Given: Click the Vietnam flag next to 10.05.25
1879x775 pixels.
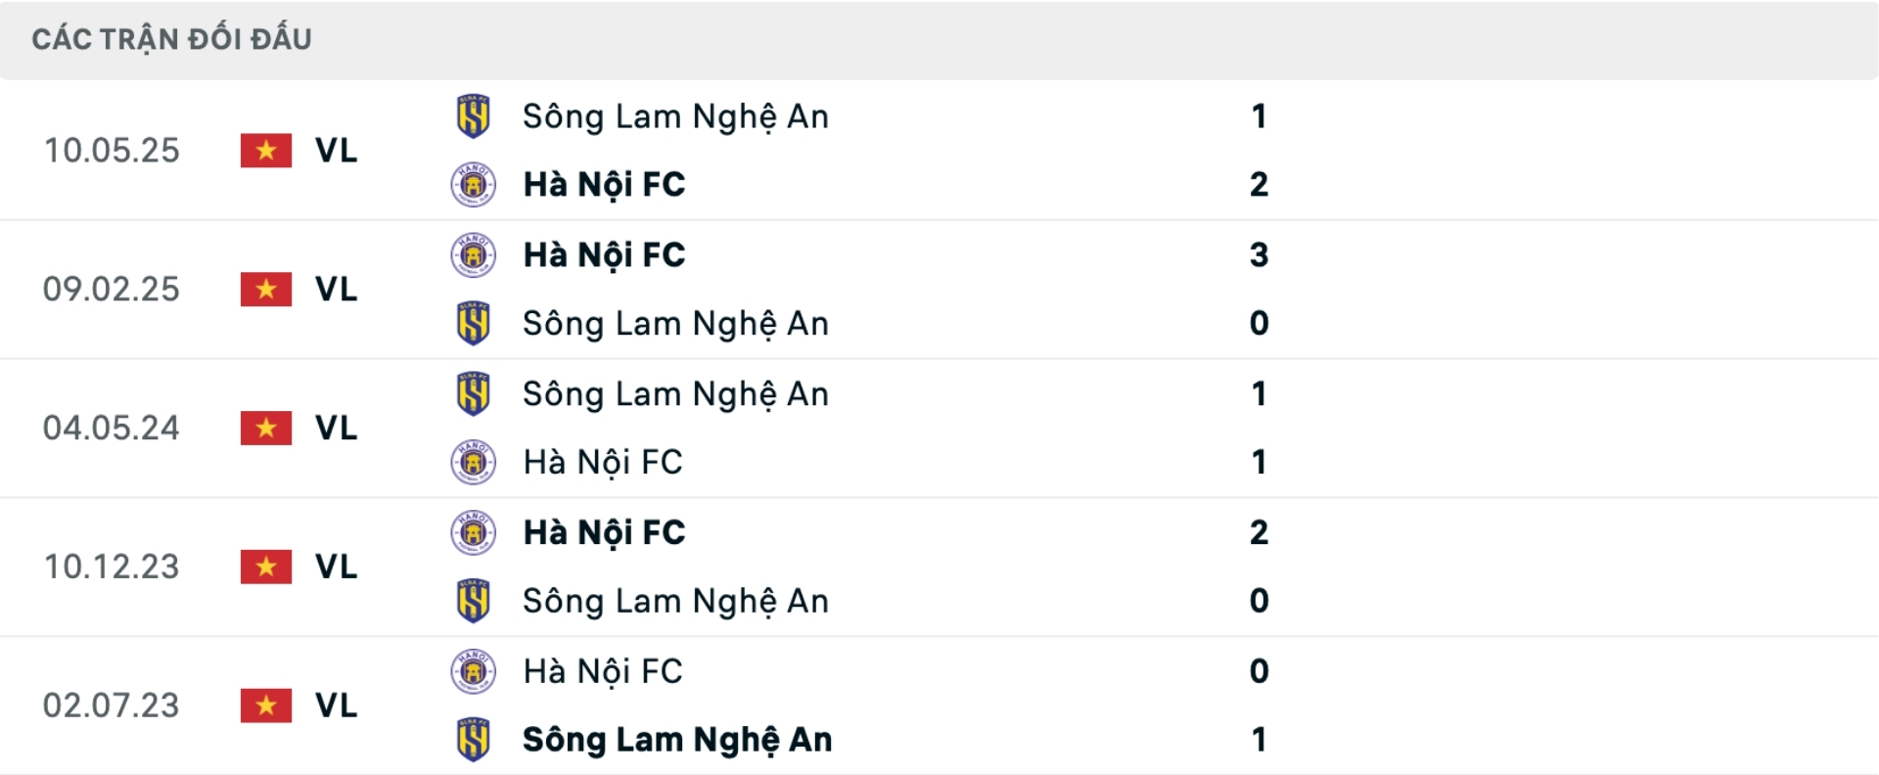Looking at the screenshot, I should 265,152.
